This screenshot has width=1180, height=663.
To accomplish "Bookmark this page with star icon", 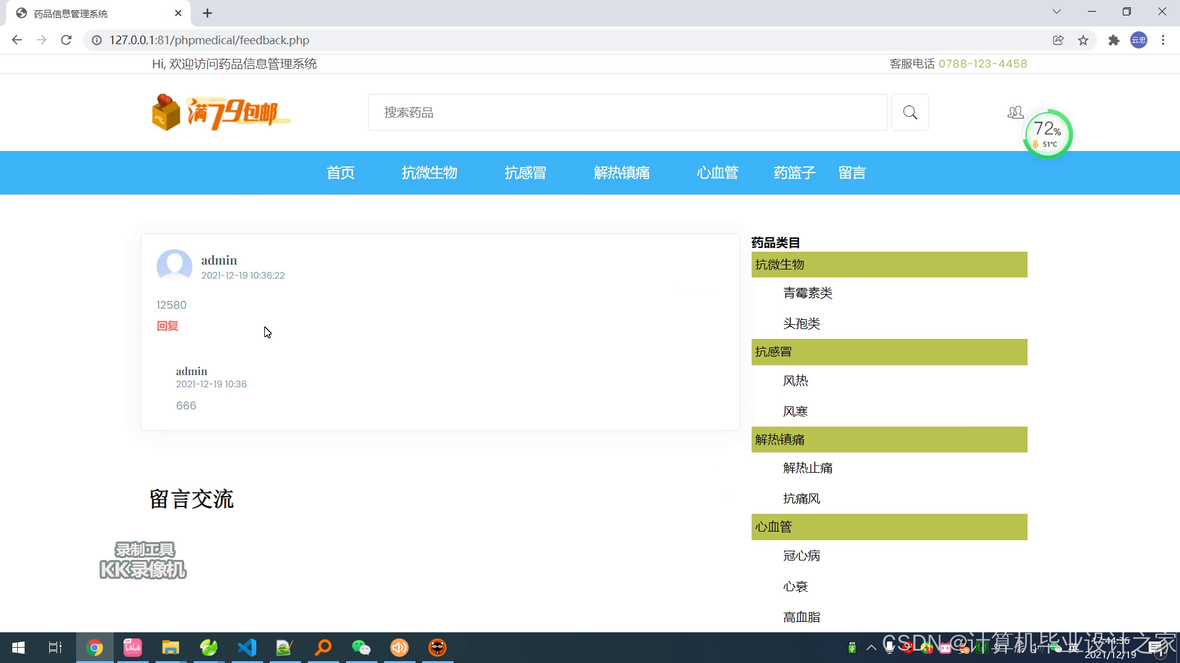I will click(x=1083, y=41).
